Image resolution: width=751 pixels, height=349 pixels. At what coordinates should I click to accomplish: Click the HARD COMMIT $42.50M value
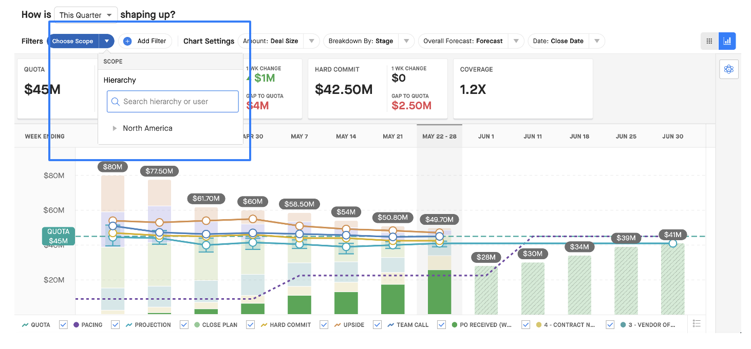[344, 89]
